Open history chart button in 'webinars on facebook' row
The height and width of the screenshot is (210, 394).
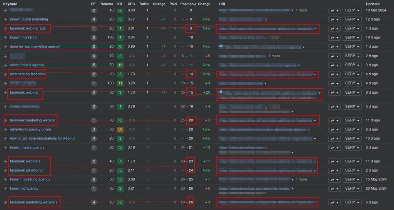coord(334,74)
